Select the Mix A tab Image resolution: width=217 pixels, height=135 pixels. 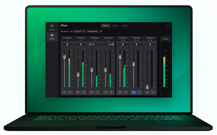click(106, 26)
